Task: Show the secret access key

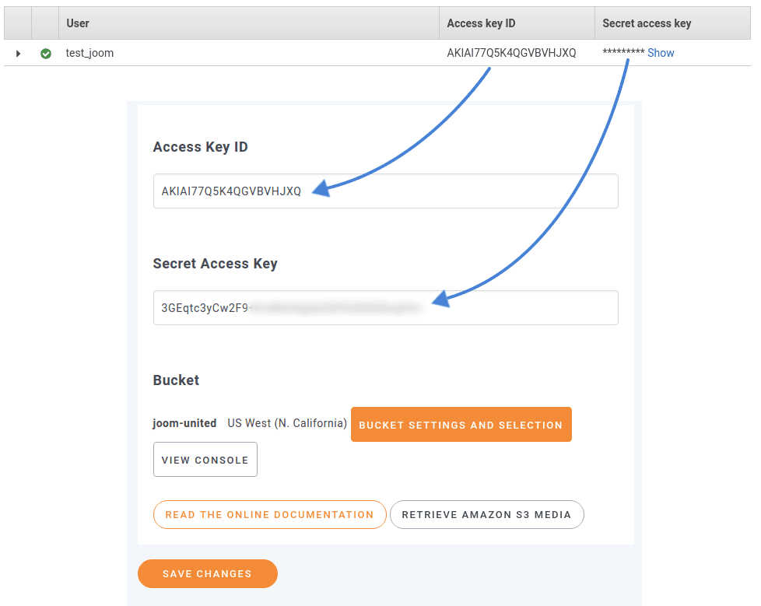Action: [x=661, y=53]
